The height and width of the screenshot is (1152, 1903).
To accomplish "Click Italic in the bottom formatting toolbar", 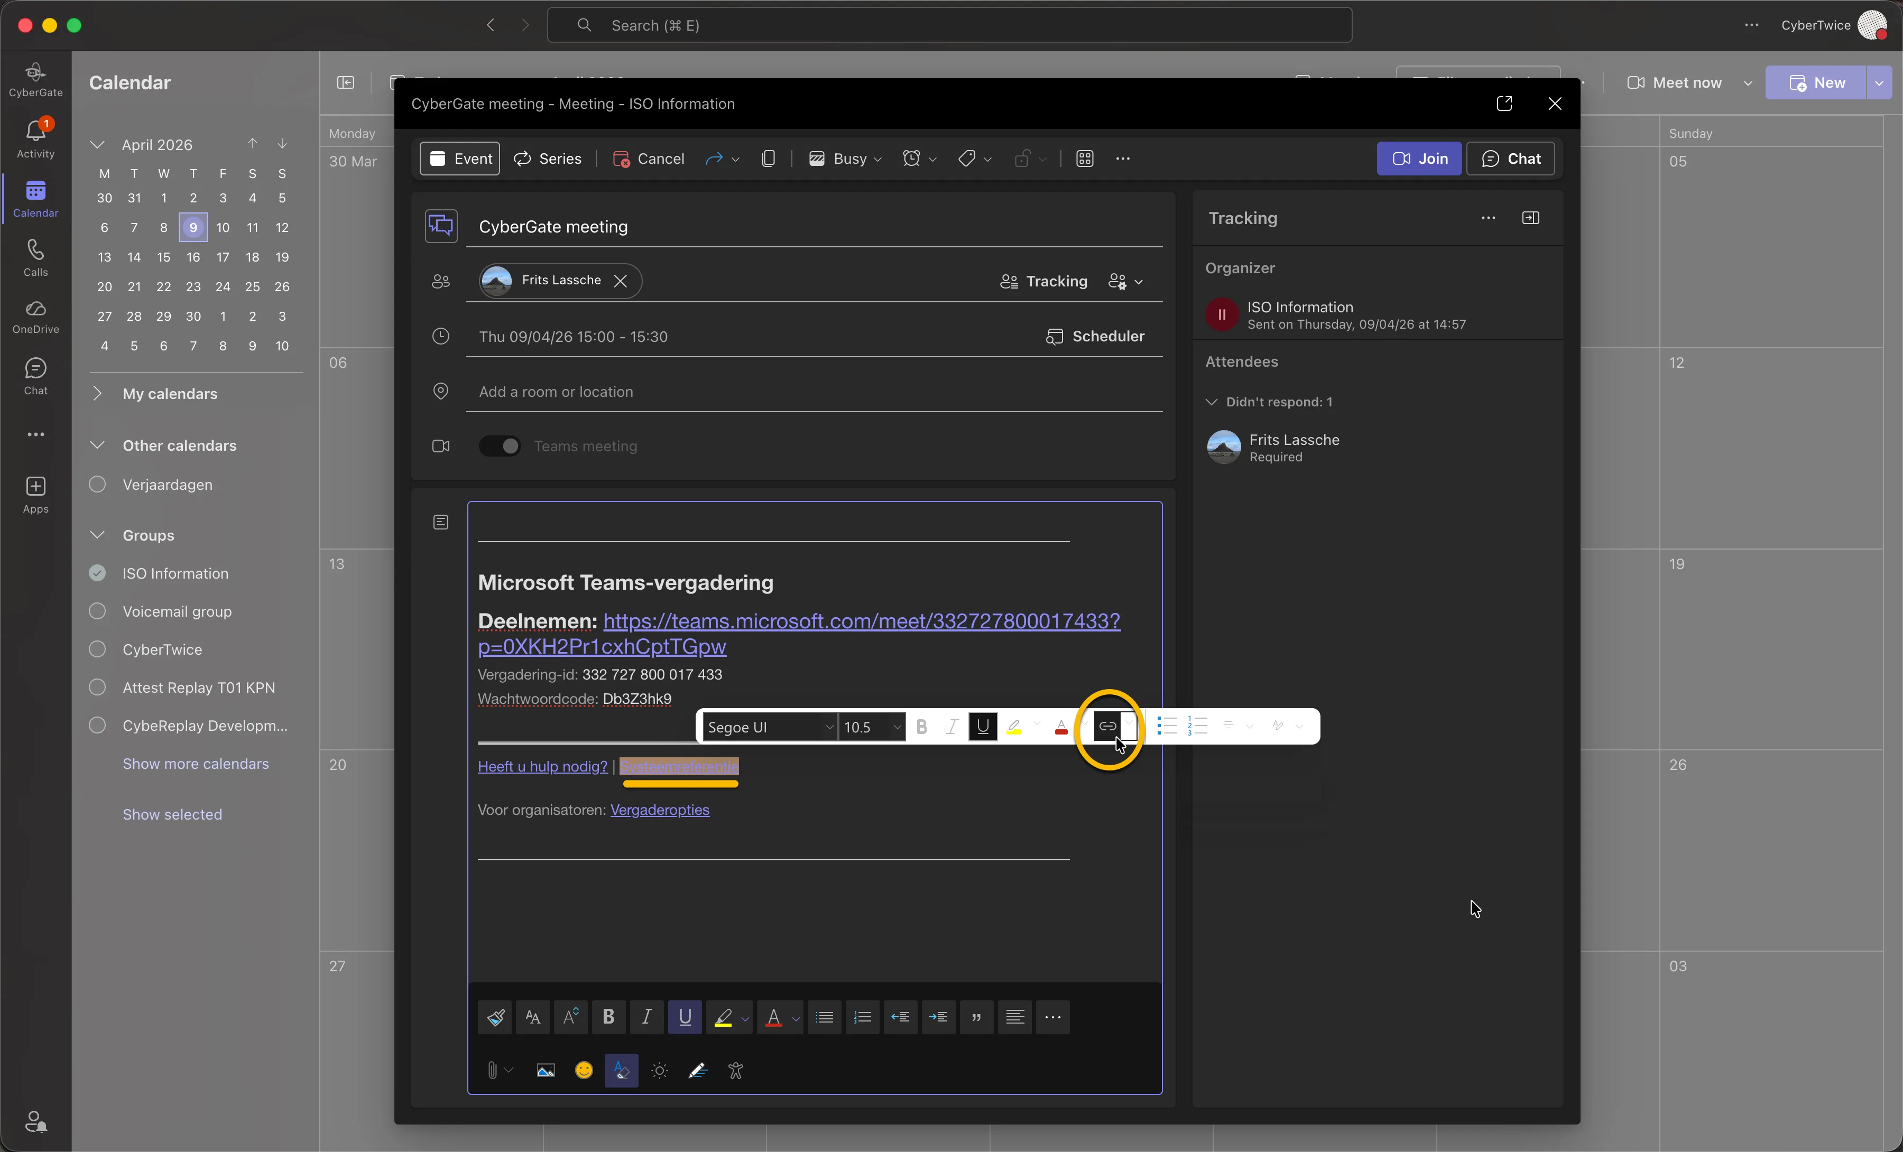I will (646, 1017).
